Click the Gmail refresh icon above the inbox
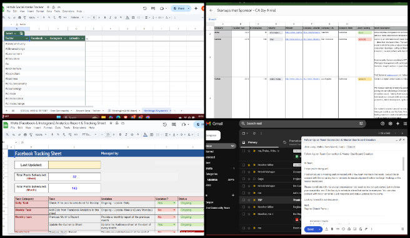Screen dimensions: 410x238 254,133
